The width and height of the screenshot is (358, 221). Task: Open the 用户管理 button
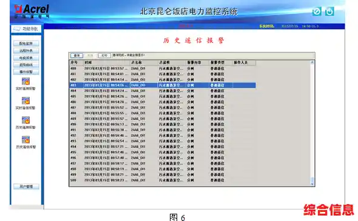point(26,186)
